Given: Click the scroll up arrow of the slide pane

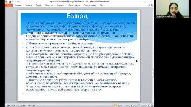Looking at the screenshot, I should pyautogui.click(x=153, y=8).
